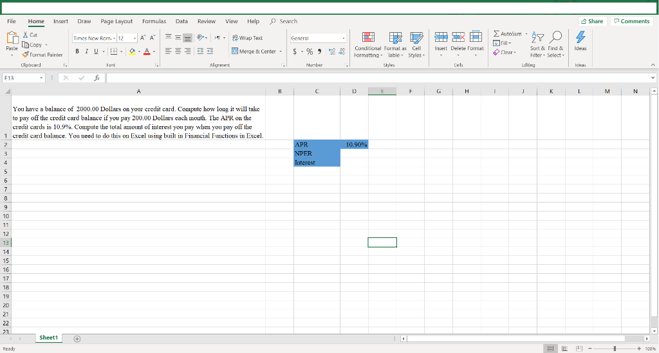Open the General number format dropdown
659x353 pixels.
[344, 38]
